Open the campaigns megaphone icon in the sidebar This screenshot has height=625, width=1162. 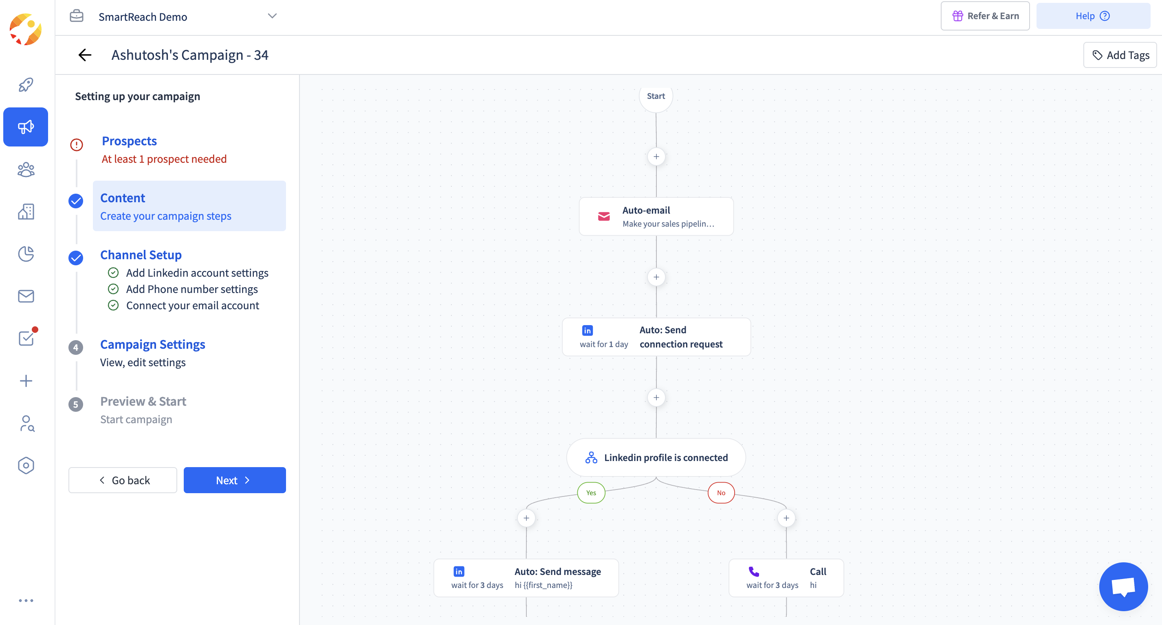coord(26,127)
